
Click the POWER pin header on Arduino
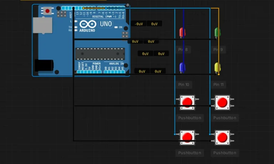[89, 72]
